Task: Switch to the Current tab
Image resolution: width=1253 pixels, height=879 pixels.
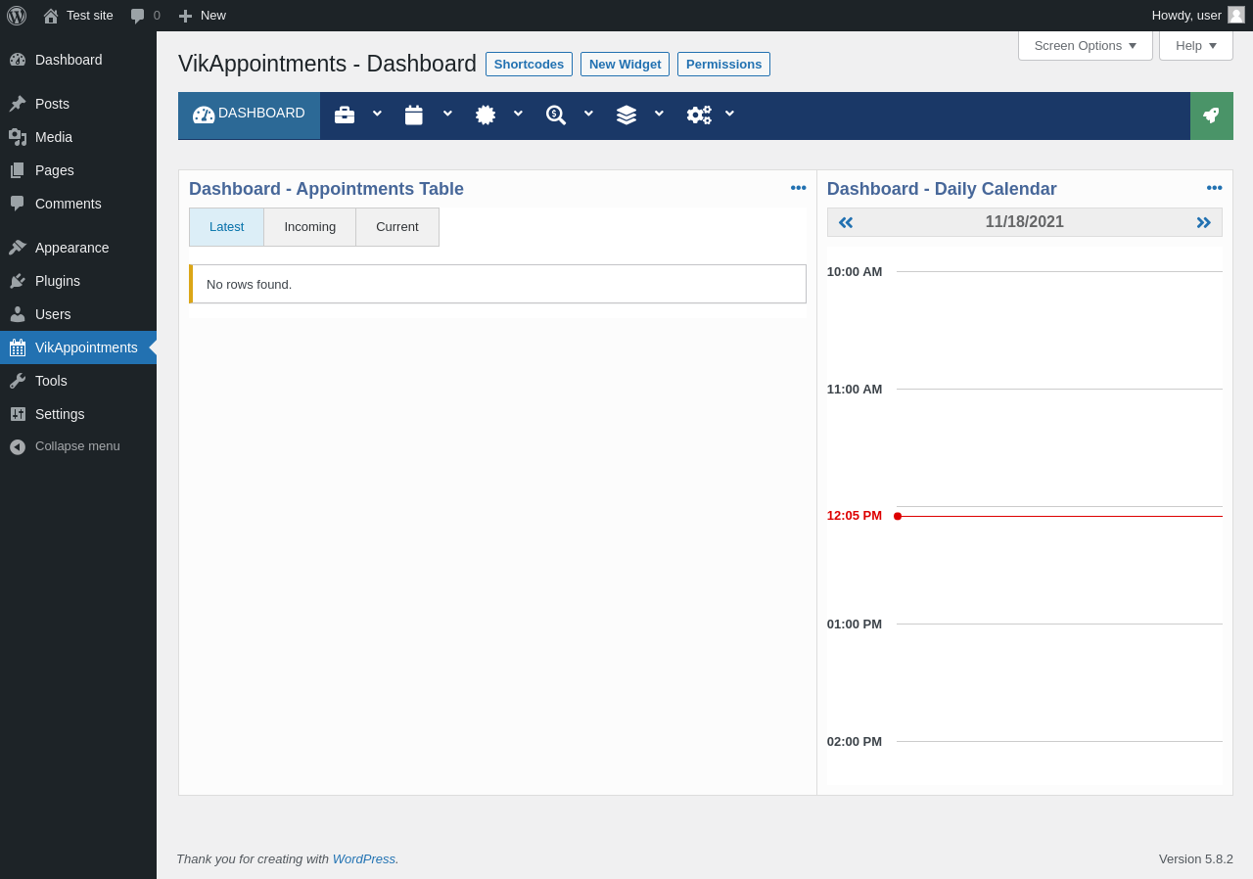Action: coord(397,227)
